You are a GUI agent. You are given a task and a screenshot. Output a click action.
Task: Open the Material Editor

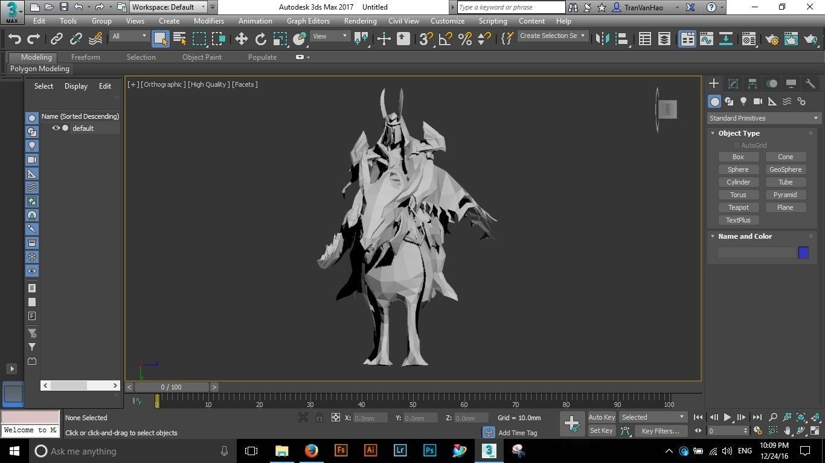pyautogui.click(x=749, y=39)
